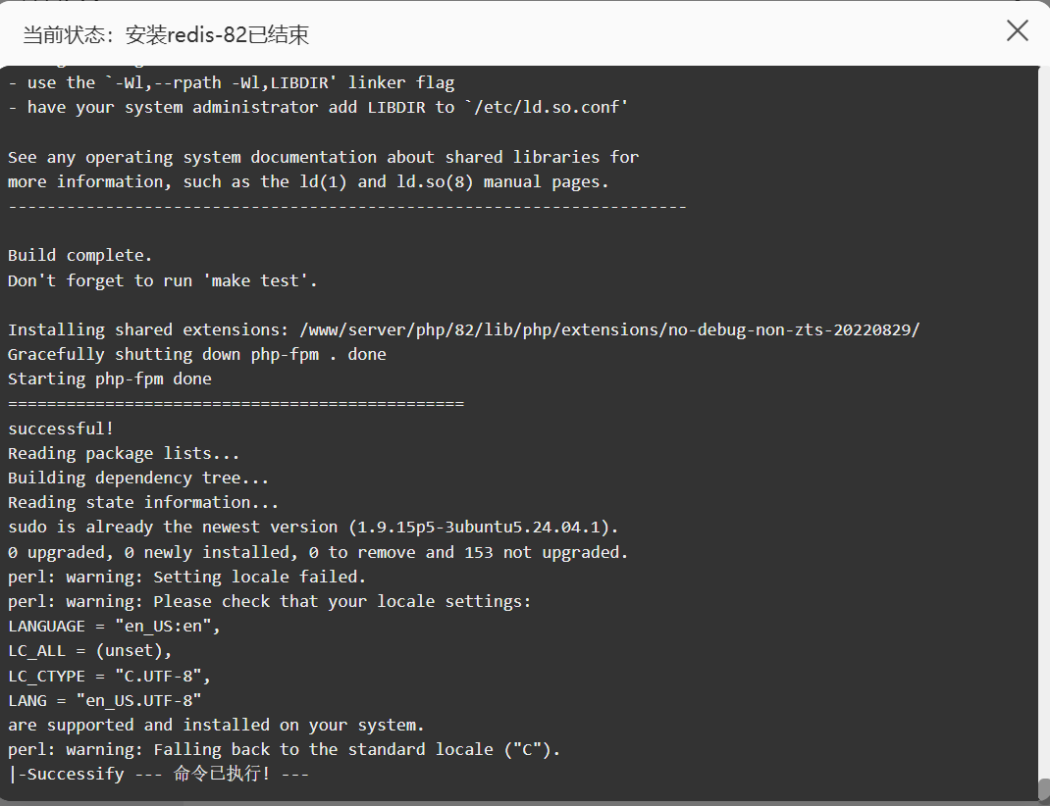This screenshot has width=1050, height=806.
Task: Click the 'successful!' log line
Action: click(x=61, y=428)
